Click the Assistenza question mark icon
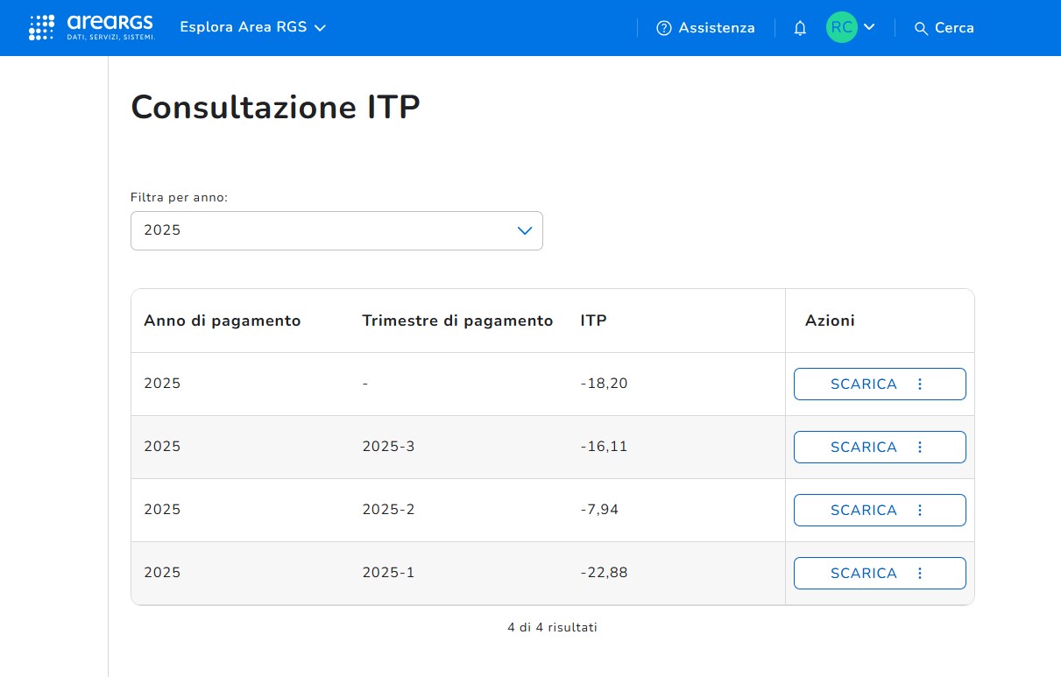1061x677 pixels. point(663,28)
